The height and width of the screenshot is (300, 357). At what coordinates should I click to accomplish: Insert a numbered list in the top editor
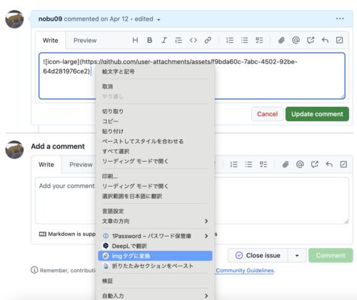[x=230, y=40]
